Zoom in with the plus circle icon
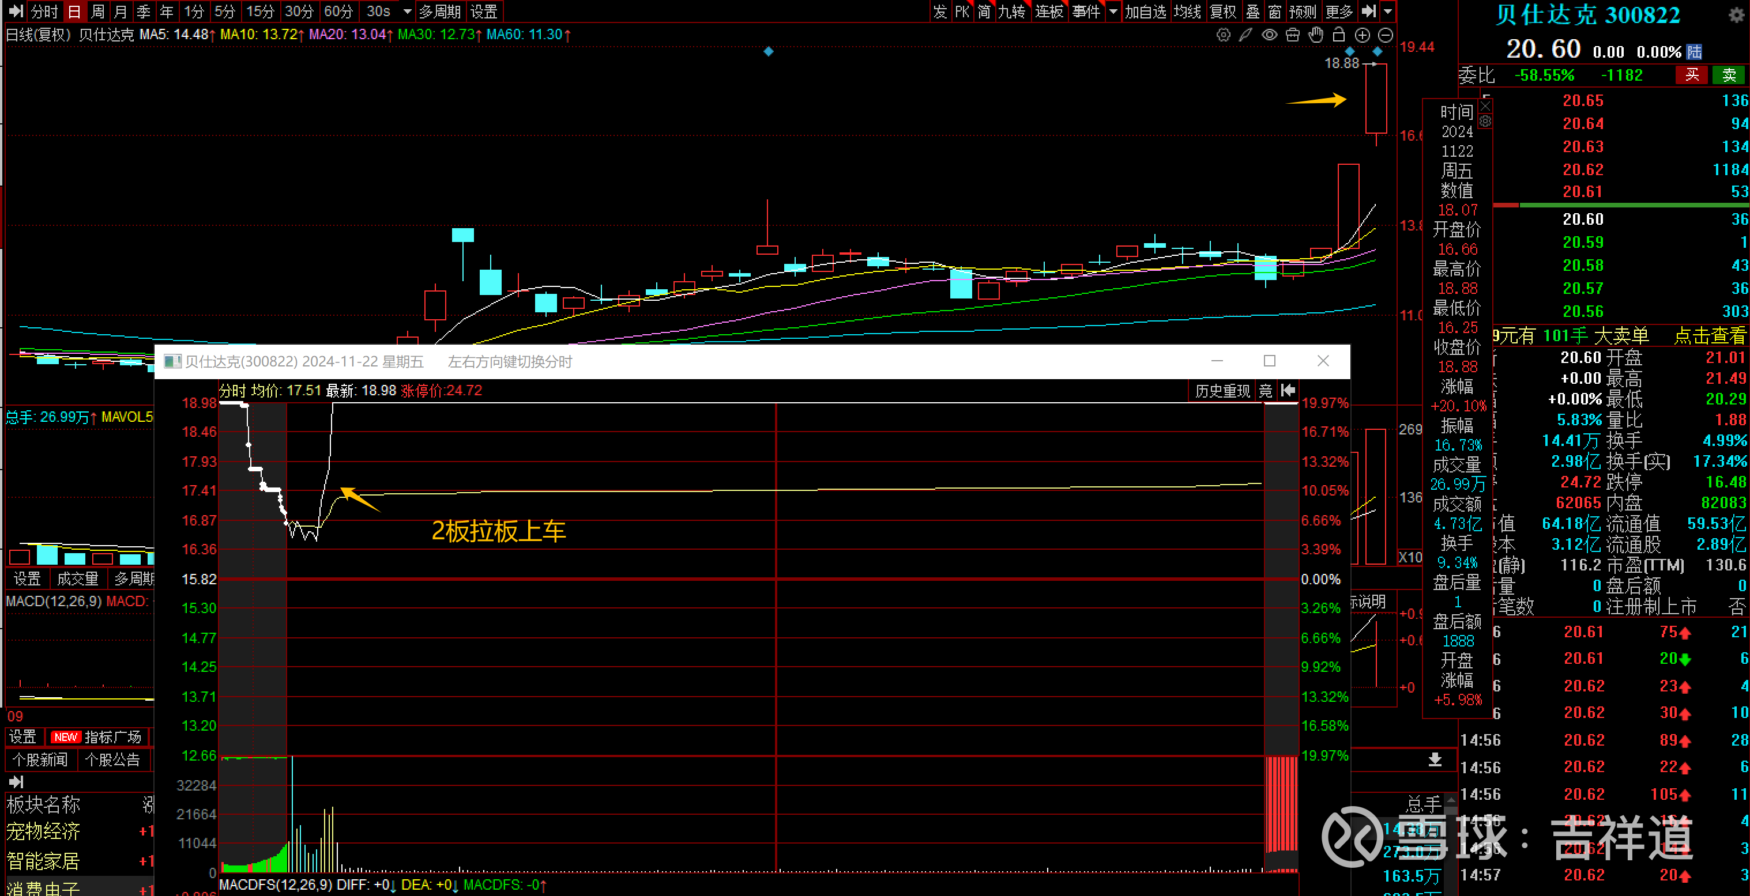Viewport: 1750px width, 896px height. click(1362, 35)
